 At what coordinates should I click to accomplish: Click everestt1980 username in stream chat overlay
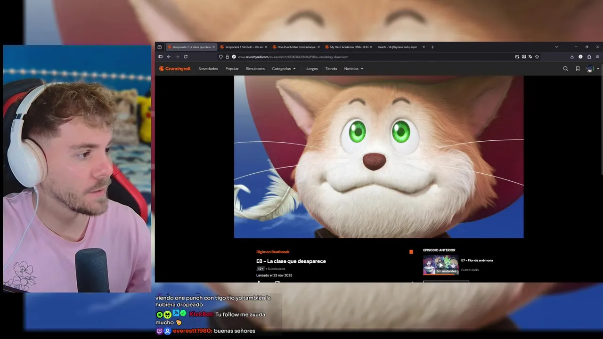192,331
